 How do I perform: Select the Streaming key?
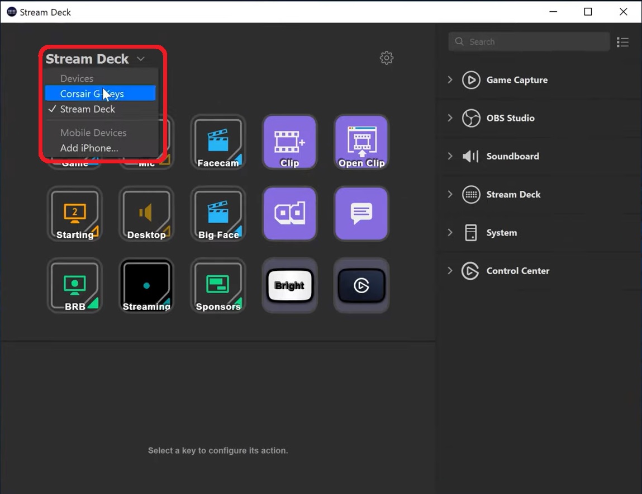(146, 285)
